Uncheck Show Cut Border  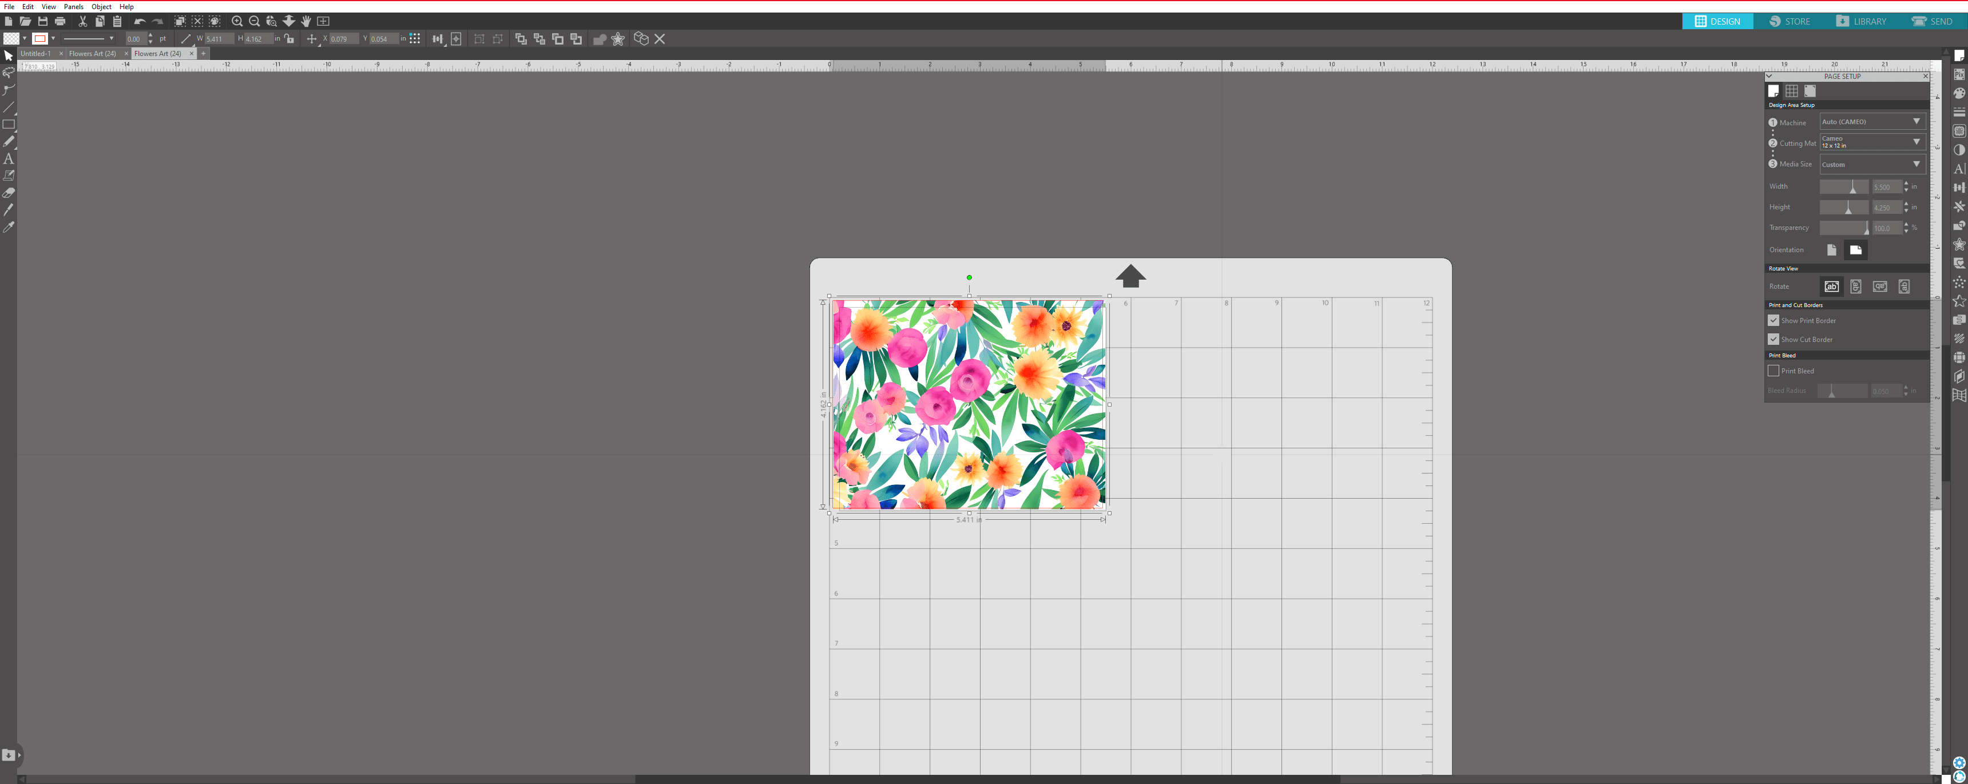pyautogui.click(x=1773, y=339)
